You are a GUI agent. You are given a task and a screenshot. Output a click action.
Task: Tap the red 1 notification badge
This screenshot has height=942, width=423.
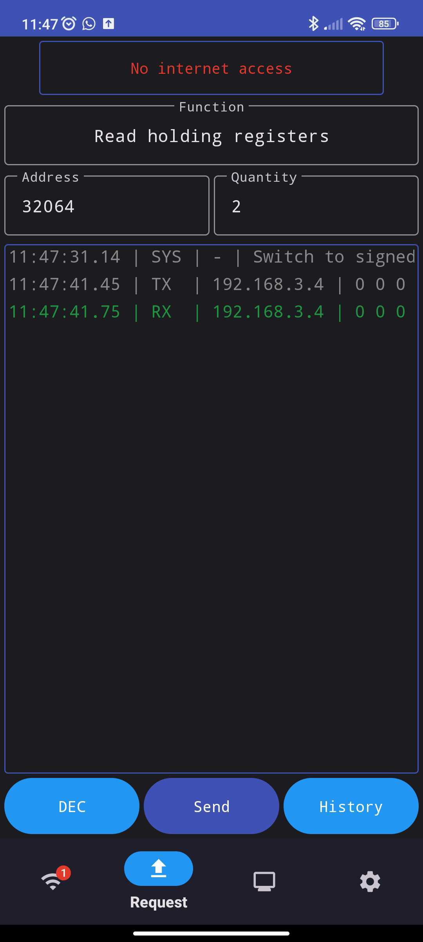point(63,873)
